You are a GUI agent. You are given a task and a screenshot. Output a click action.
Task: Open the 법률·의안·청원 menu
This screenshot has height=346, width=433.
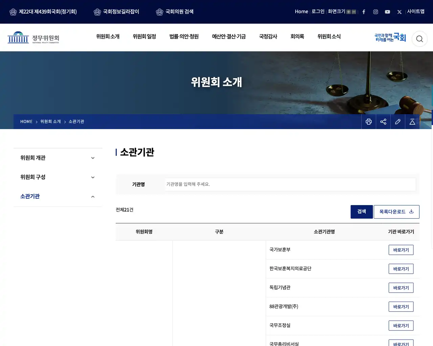click(x=184, y=36)
